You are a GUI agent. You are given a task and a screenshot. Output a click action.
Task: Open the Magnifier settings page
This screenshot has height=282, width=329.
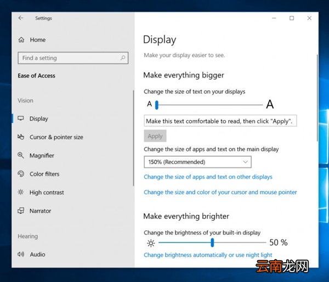coord(72,155)
